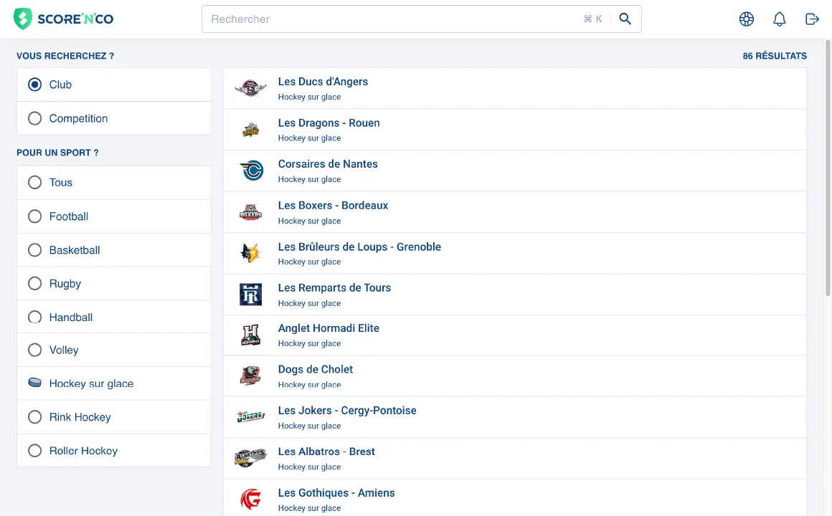Click the ⌘ K shortcut hint
The width and height of the screenshot is (832, 516).
click(x=592, y=19)
